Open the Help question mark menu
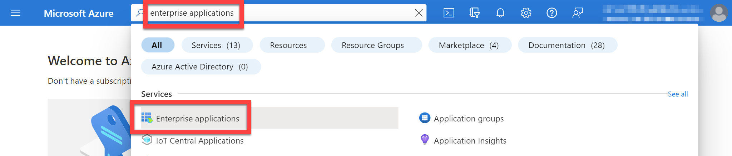 coord(552,13)
